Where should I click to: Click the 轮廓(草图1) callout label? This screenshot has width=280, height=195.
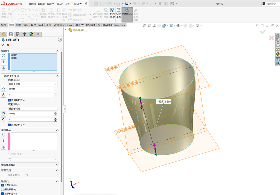[164, 101]
